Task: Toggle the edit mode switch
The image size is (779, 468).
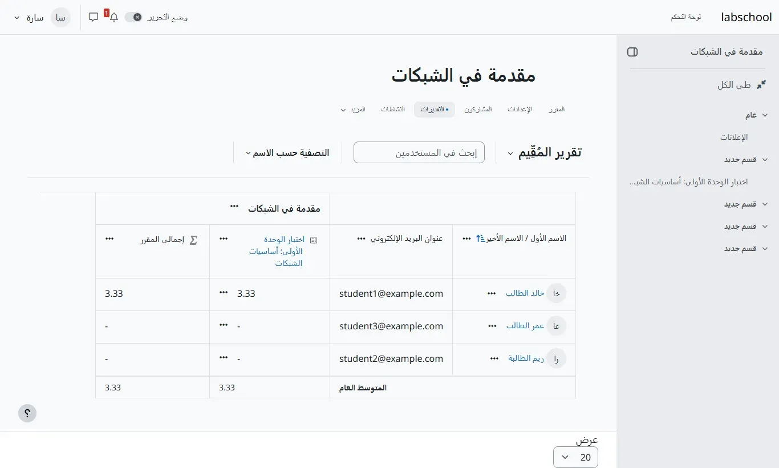Action: [x=133, y=17]
